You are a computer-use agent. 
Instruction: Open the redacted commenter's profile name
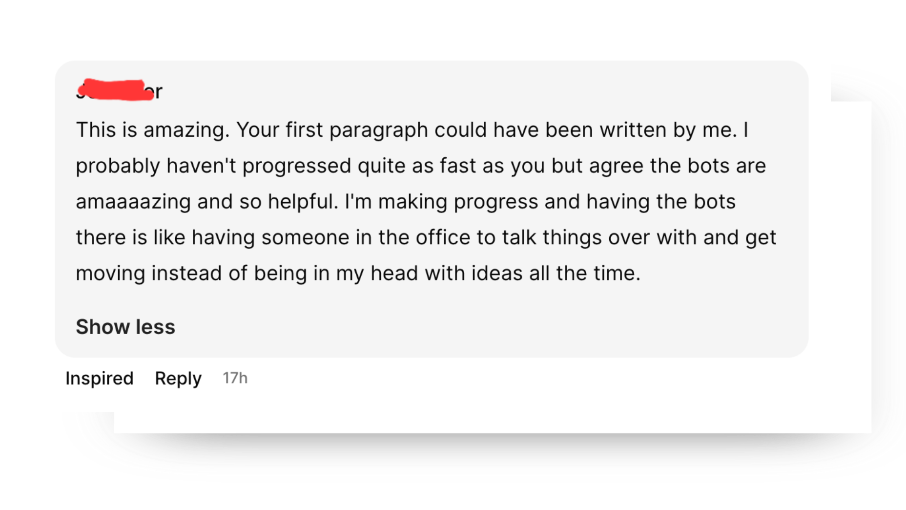click(120, 90)
